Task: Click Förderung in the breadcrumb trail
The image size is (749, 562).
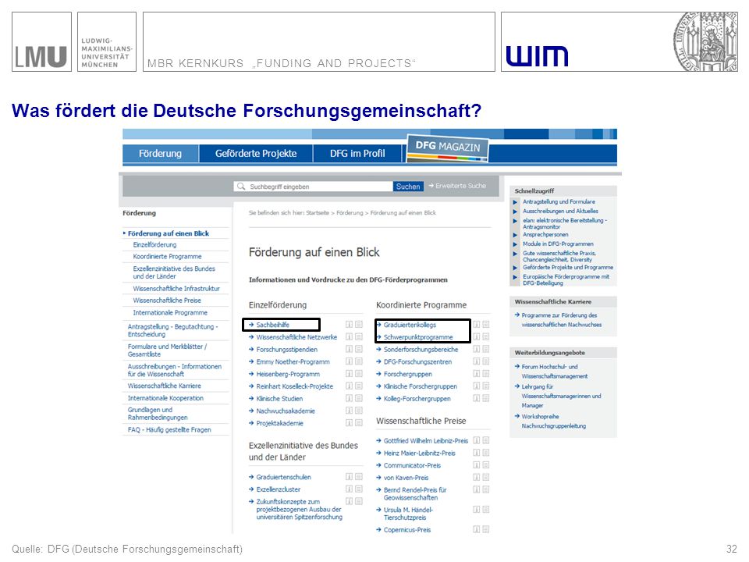Action: click(x=350, y=212)
